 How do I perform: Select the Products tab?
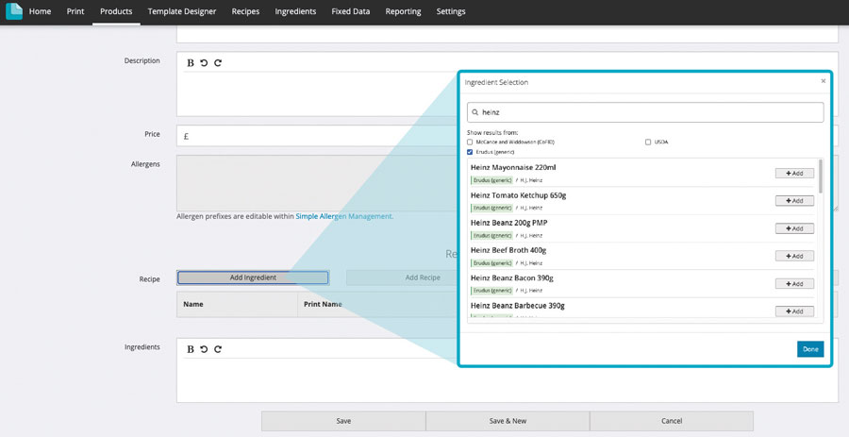point(116,11)
